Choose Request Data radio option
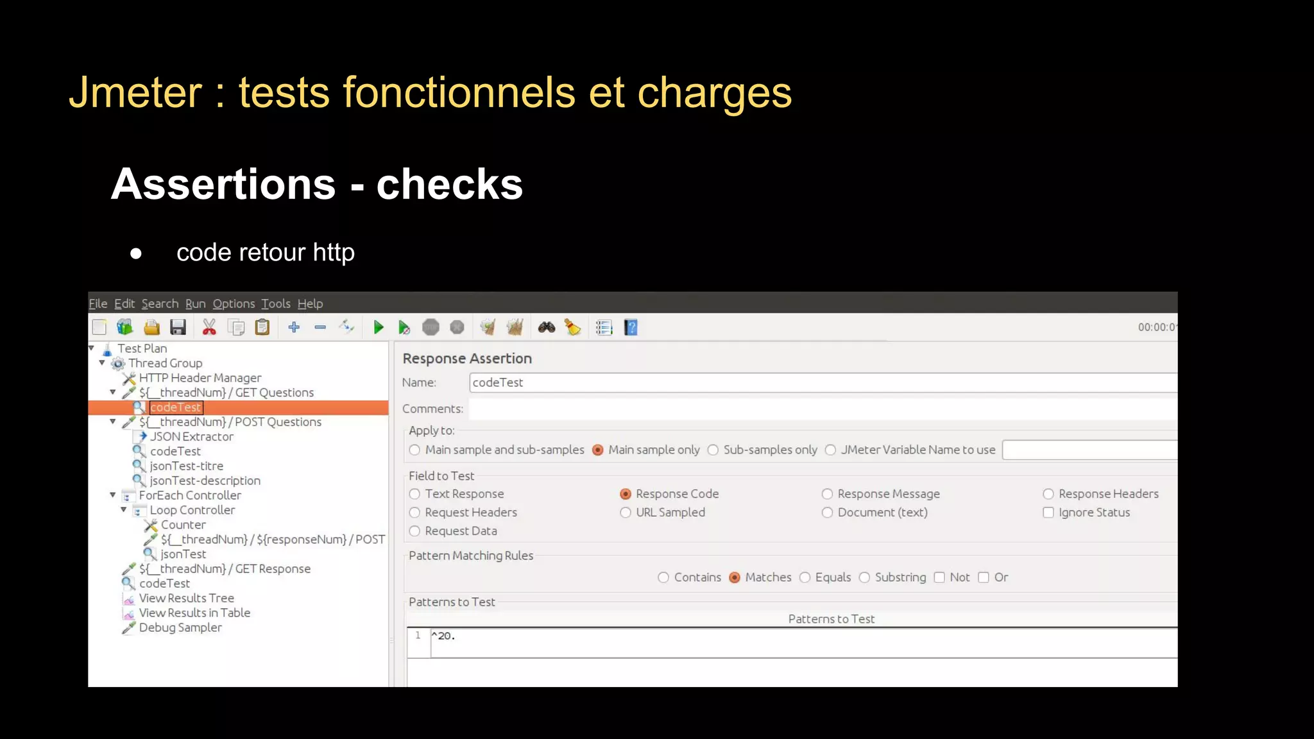Screen dimensions: 1314x739 pyautogui.click(x=414, y=531)
